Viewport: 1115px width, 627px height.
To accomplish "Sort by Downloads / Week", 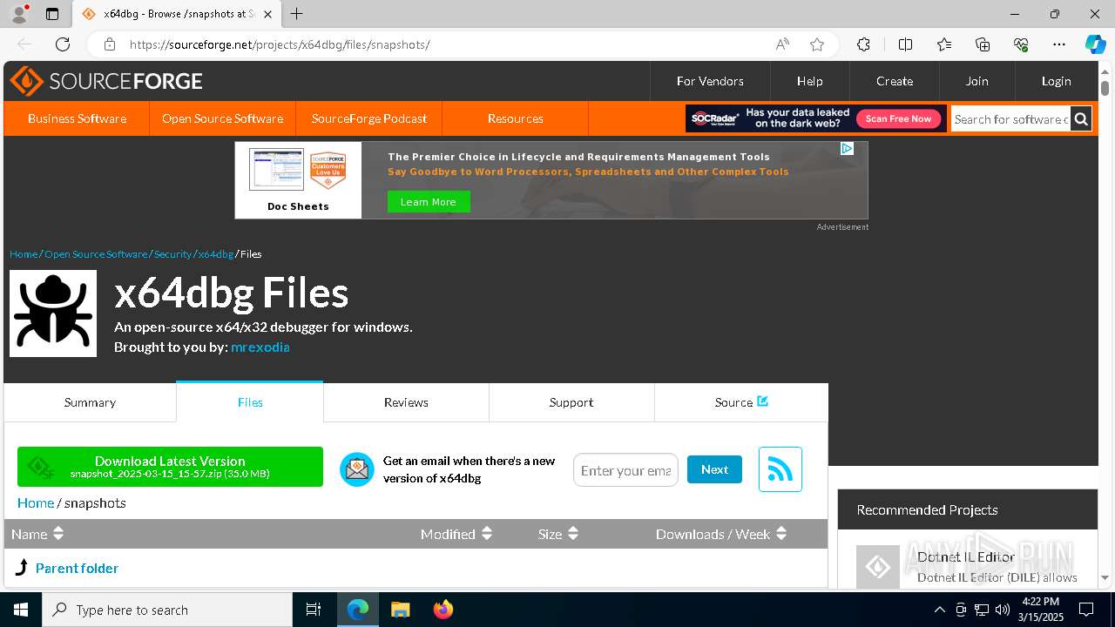I will pos(721,534).
